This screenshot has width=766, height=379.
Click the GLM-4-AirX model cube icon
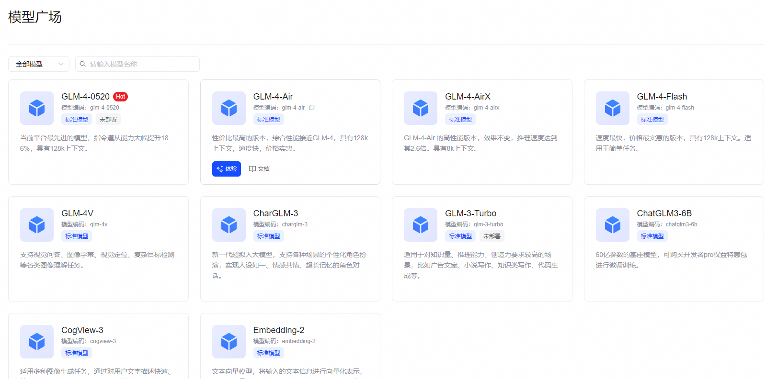point(421,108)
